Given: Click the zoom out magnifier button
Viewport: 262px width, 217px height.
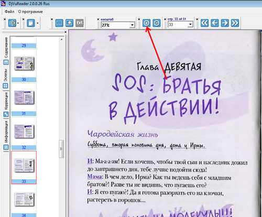Looking at the screenshot, I should click(x=157, y=23).
